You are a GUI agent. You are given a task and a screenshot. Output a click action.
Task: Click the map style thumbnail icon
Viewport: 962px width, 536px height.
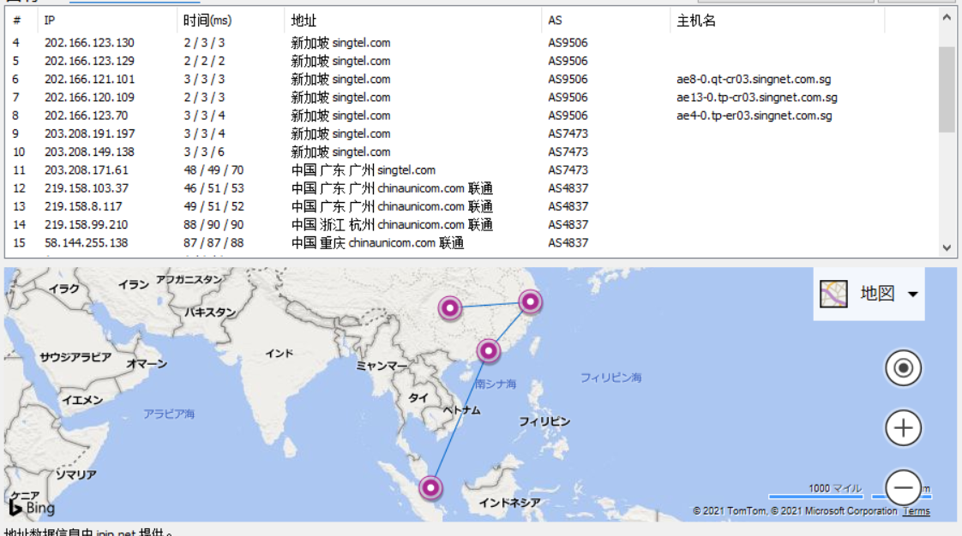click(x=833, y=294)
